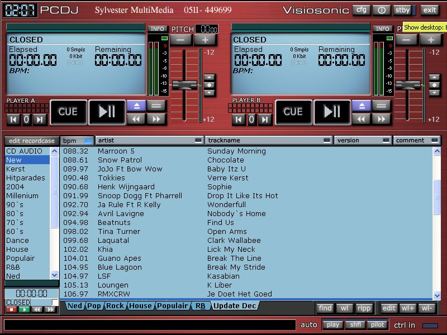Screen dimensions: 447x335
Task: Click edit recordcase button
Action: pos(32,141)
